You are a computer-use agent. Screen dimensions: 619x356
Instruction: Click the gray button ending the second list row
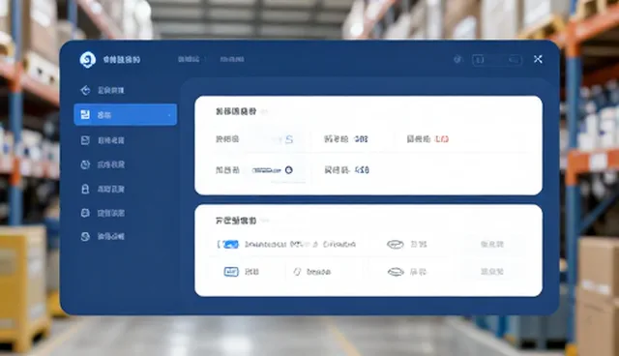click(492, 272)
